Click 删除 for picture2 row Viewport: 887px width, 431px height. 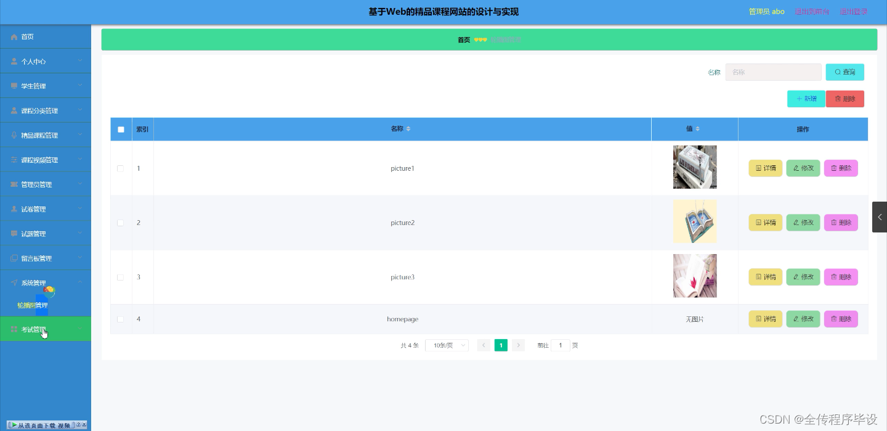(x=841, y=223)
